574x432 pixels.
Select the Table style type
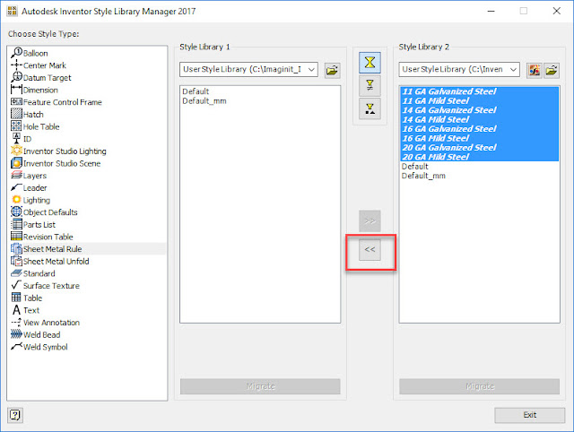[27, 298]
